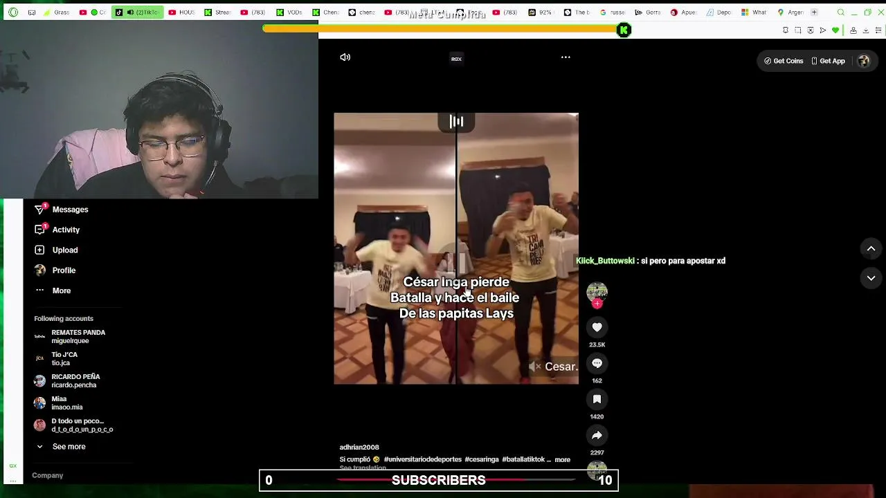Screen dimensions: 886x498
Task: Go to the next video with down chevron
Action: [871, 278]
